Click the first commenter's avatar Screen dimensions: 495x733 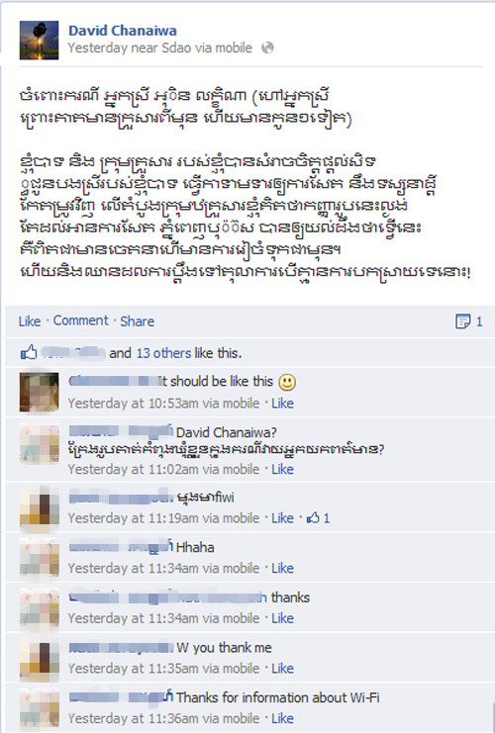pyautogui.click(x=39, y=392)
